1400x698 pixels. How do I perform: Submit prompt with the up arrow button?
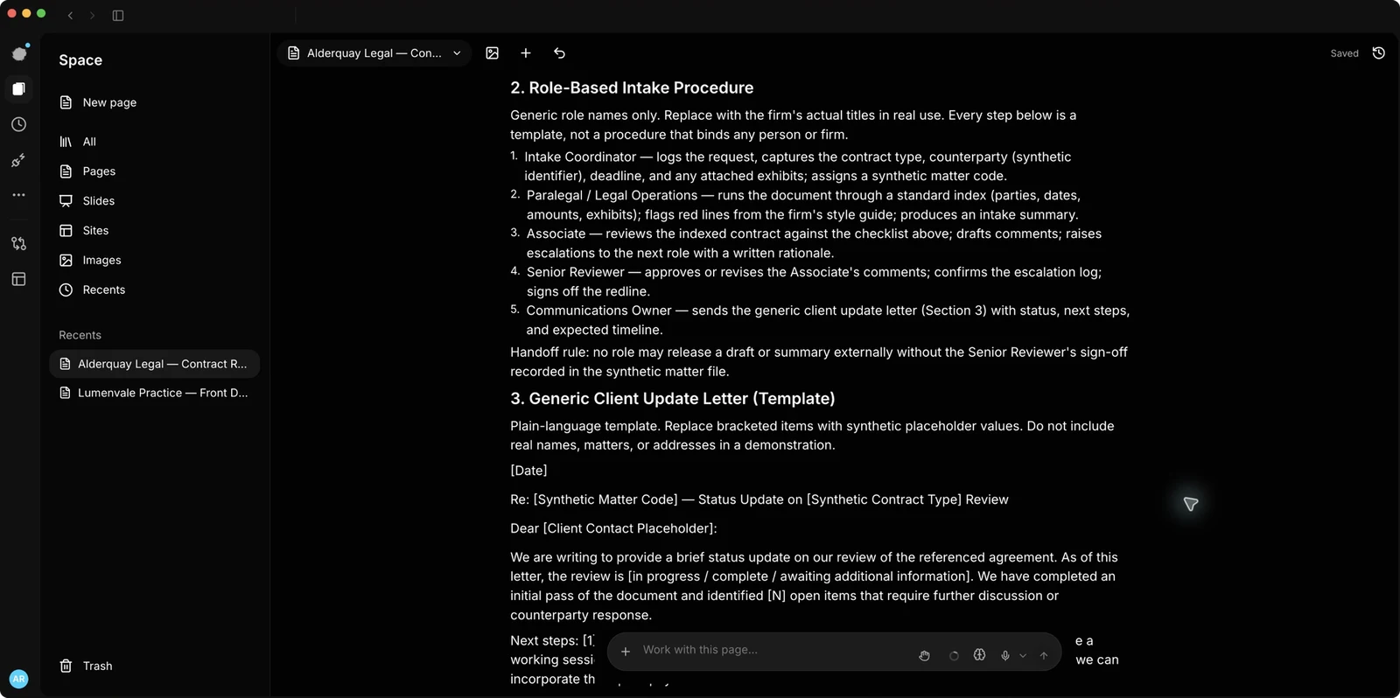pyautogui.click(x=1044, y=655)
